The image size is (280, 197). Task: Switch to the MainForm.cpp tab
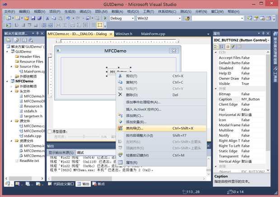pos(153,34)
